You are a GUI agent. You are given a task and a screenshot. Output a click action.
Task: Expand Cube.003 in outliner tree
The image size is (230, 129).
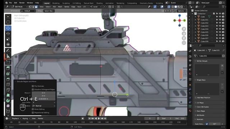[195, 26]
